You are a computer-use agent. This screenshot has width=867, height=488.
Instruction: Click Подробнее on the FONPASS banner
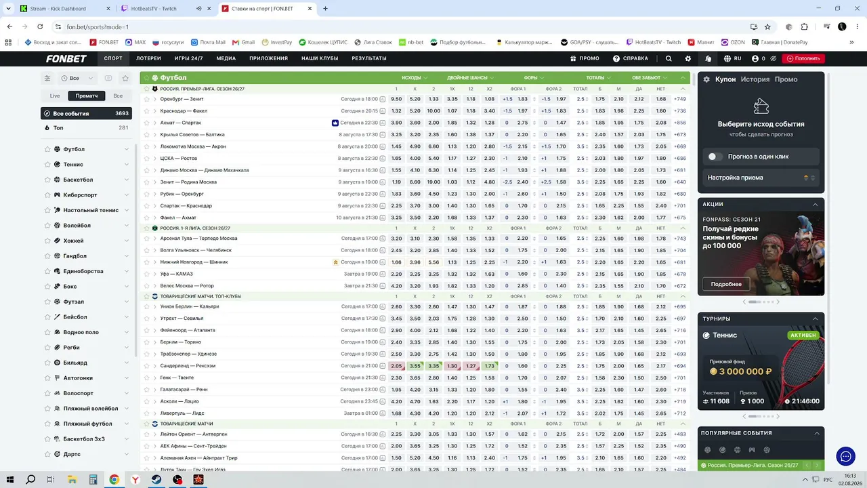[726, 284]
